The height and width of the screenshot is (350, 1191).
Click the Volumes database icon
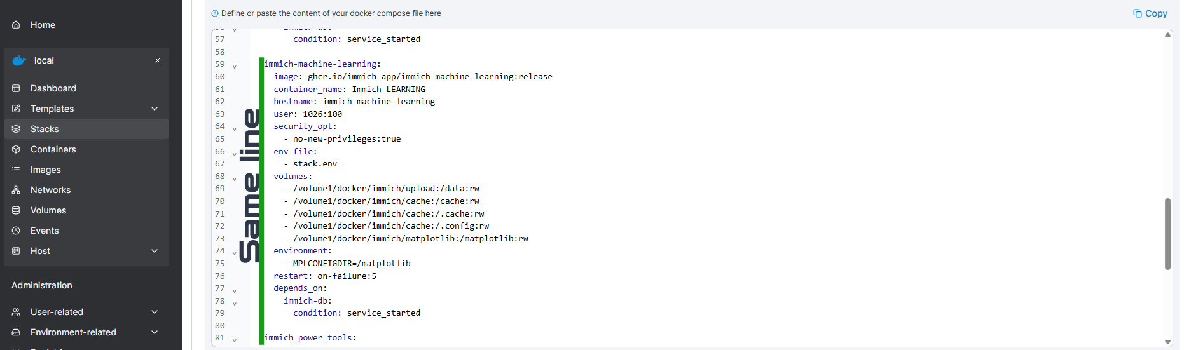coord(16,210)
